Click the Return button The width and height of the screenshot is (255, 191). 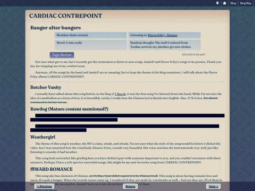130,186
